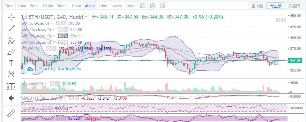This screenshot has width=306, height=122.
Task: Click the fullscreen snapshot icon in toolbar
Action: (x=162, y=6)
